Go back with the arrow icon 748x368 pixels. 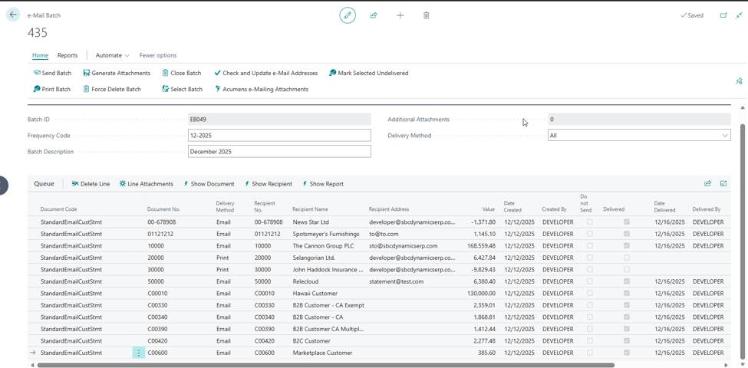pos(13,15)
